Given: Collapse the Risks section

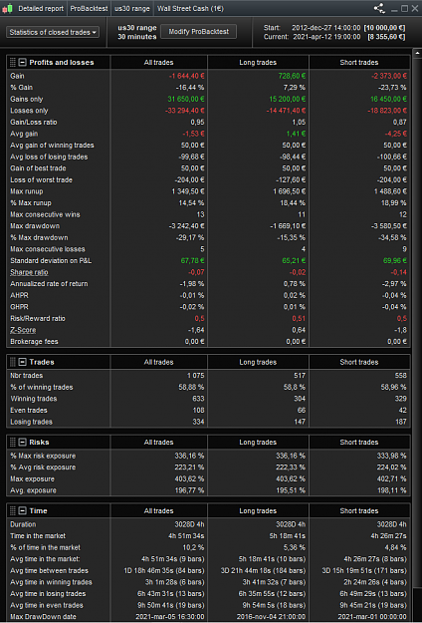Looking at the screenshot, I should coord(23,443).
